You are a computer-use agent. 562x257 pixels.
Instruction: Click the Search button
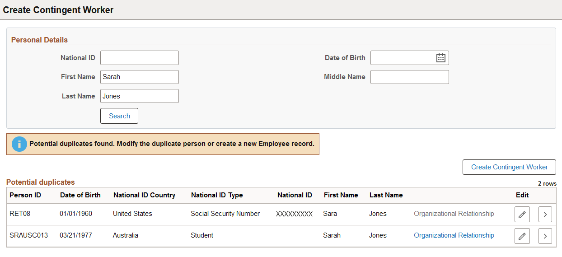click(x=119, y=116)
